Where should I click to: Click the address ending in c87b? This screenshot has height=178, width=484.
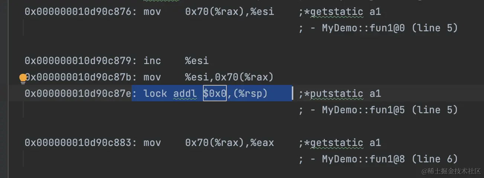80,77
